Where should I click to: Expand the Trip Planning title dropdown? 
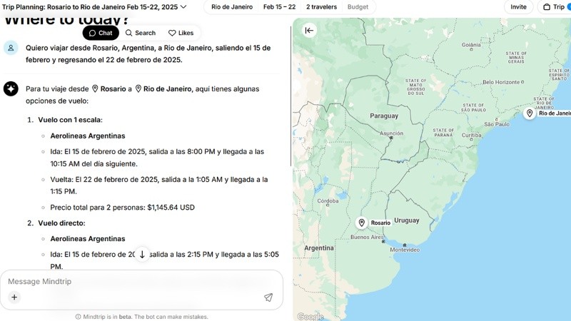point(183,7)
